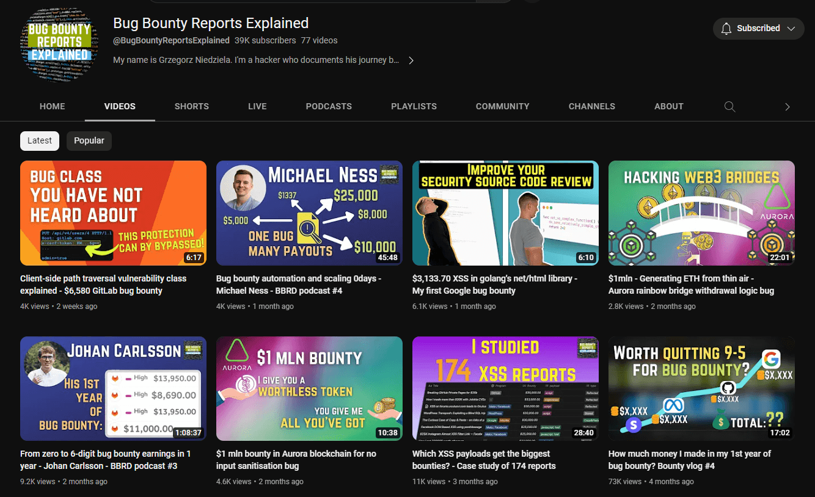Open the '$1 MLN Bounty' thumbnail
The width and height of the screenshot is (815, 497).
(x=309, y=388)
